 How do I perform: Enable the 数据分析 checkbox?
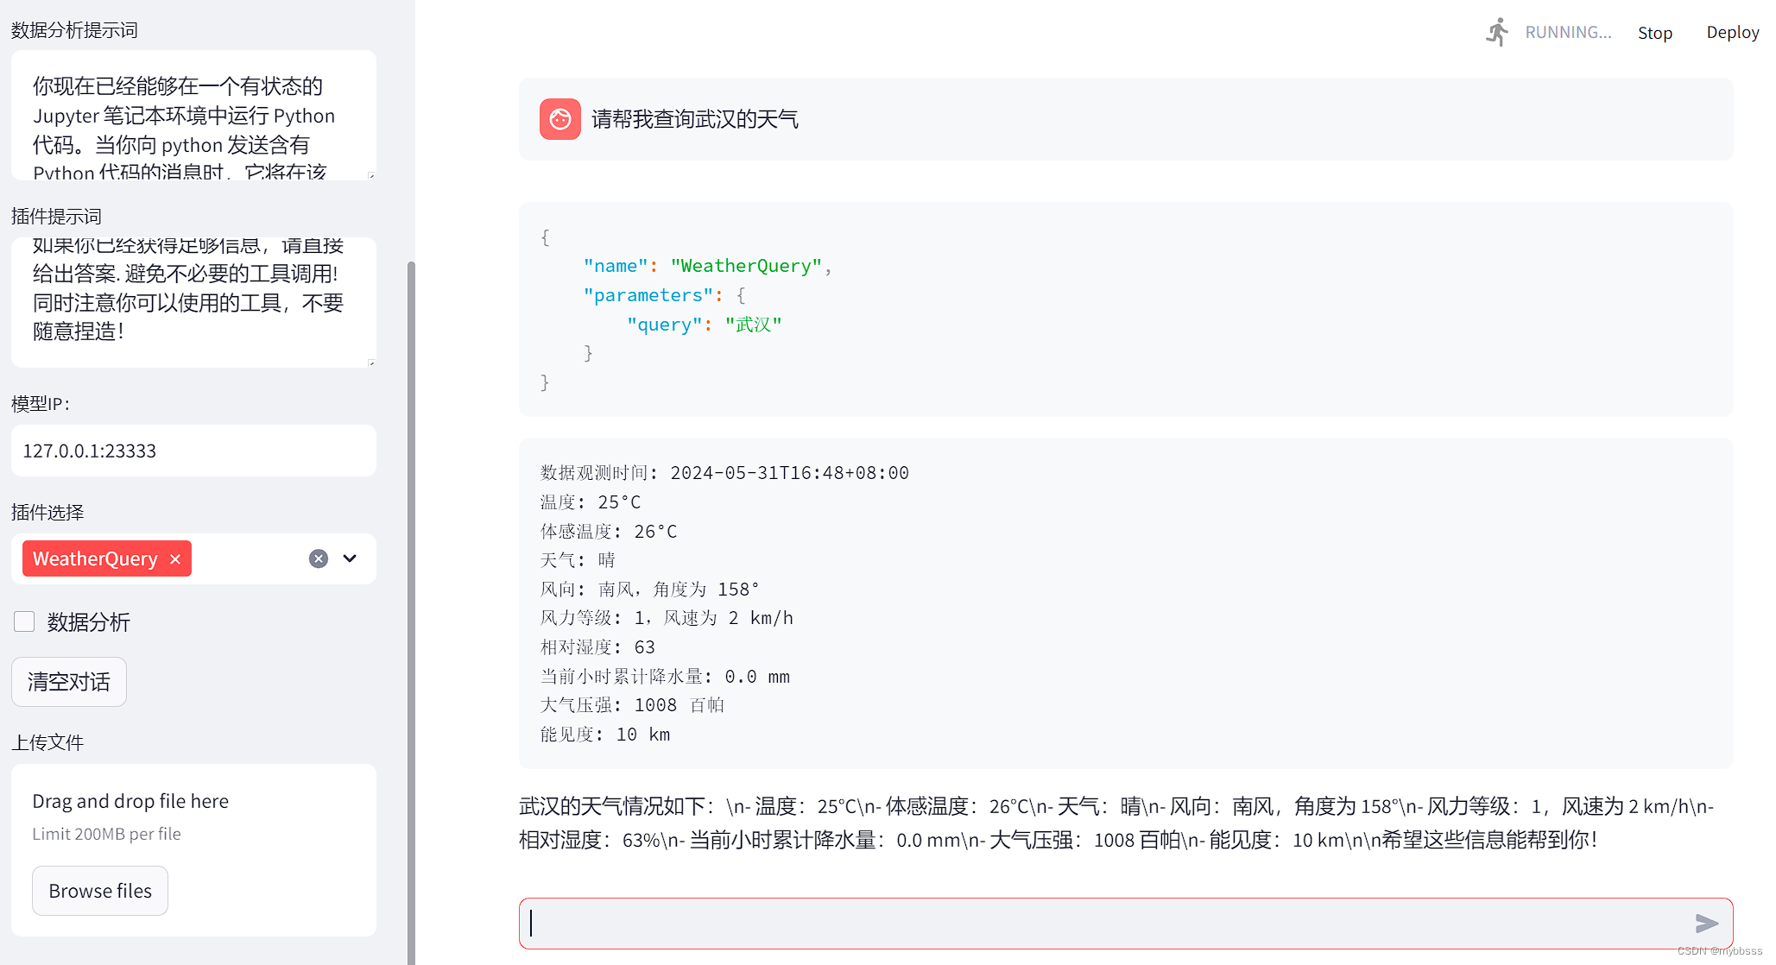[x=24, y=621]
